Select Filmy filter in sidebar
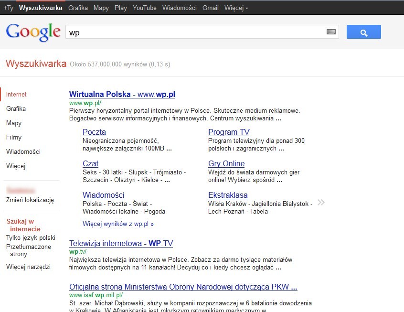 pos(14,137)
